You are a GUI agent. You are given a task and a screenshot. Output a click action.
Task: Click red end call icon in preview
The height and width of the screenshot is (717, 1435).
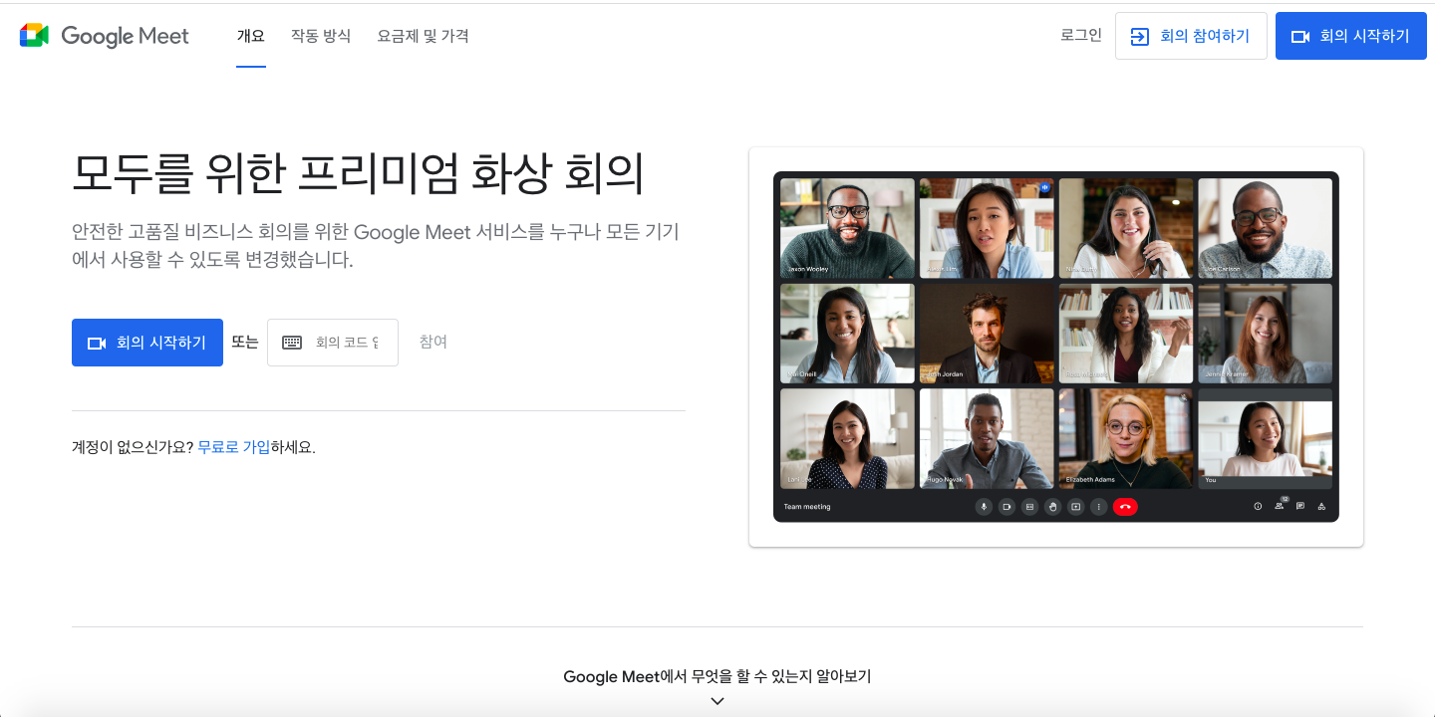click(x=1125, y=507)
